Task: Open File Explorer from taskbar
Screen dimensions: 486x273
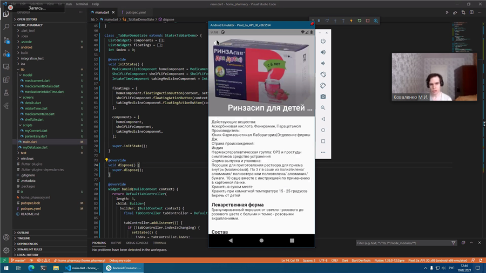Action: (x=56, y=268)
